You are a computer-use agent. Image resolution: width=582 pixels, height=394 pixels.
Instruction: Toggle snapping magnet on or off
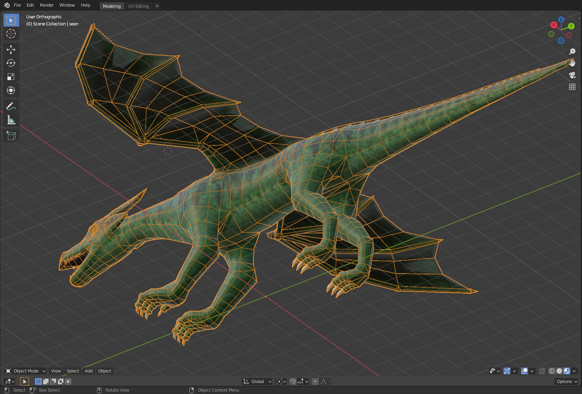click(x=293, y=381)
